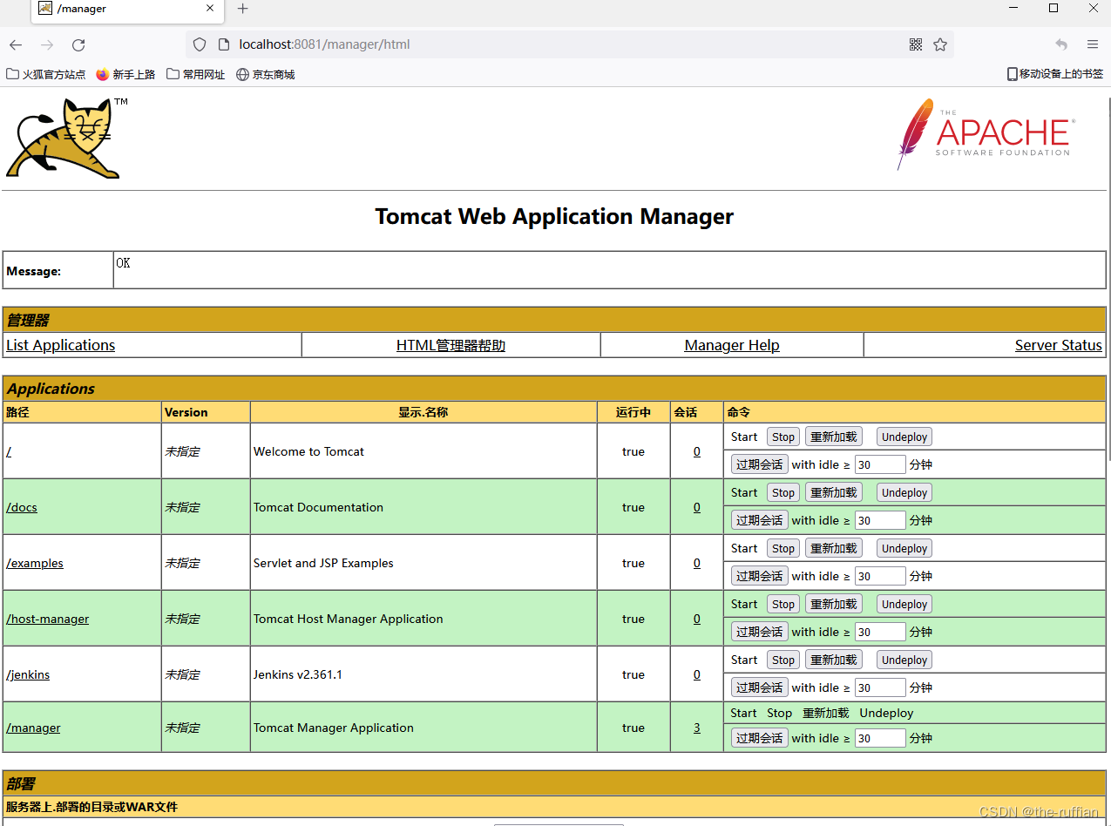Expire sessions (过期会话) for root / app
The width and height of the screenshot is (1111, 826).
(x=760, y=464)
